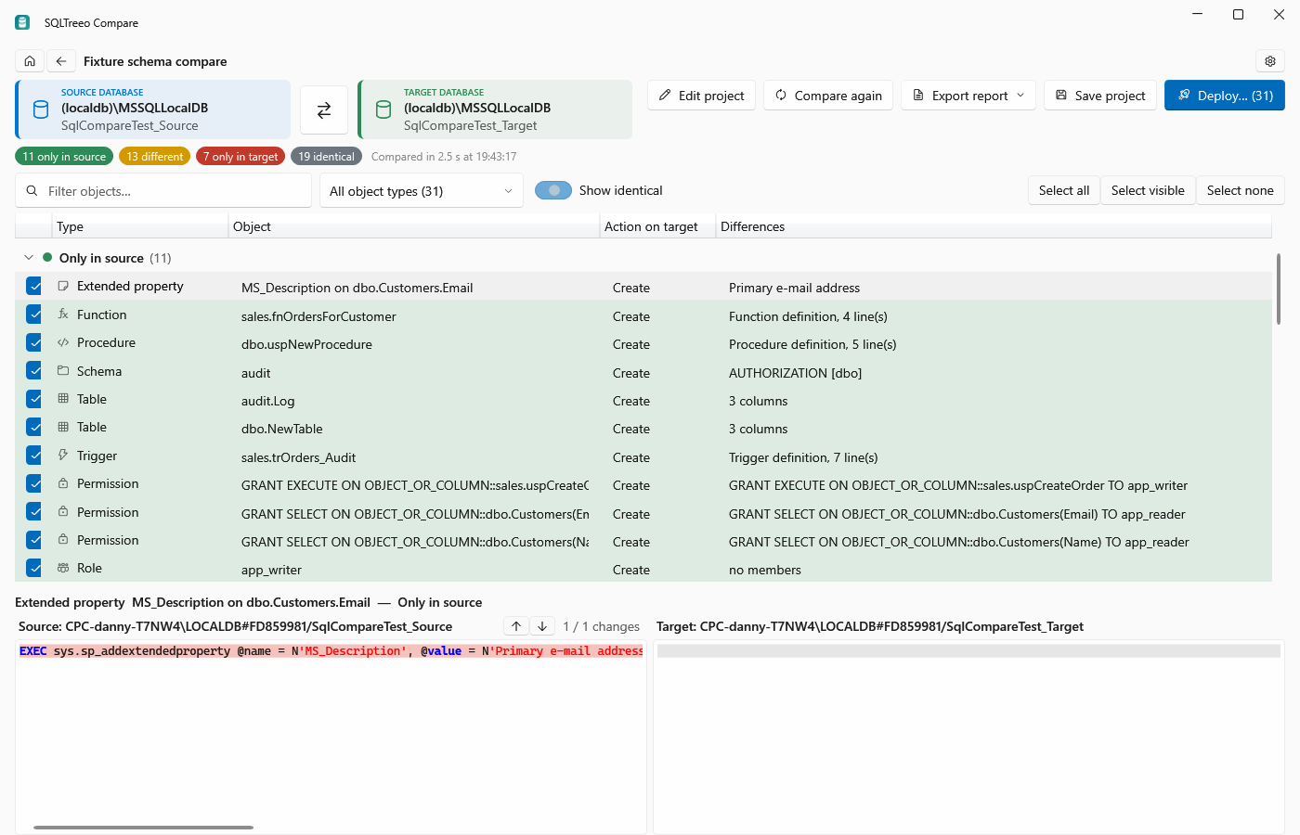Uncheck the sales.trOrders_Audit trigger checkbox
Screen dimensions: 1300x835
tap(34, 456)
